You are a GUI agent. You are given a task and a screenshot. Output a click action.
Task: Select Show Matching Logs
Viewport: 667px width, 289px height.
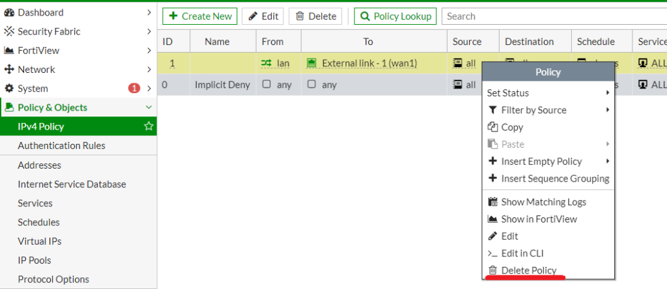click(x=548, y=202)
